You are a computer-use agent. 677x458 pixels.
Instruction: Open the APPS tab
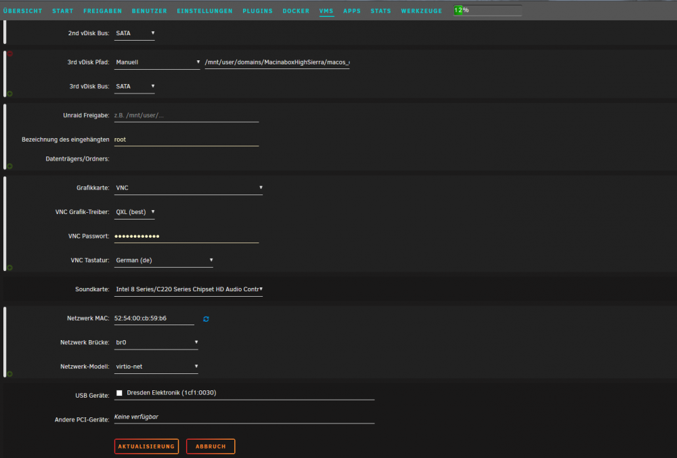click(x=352, y=11)
